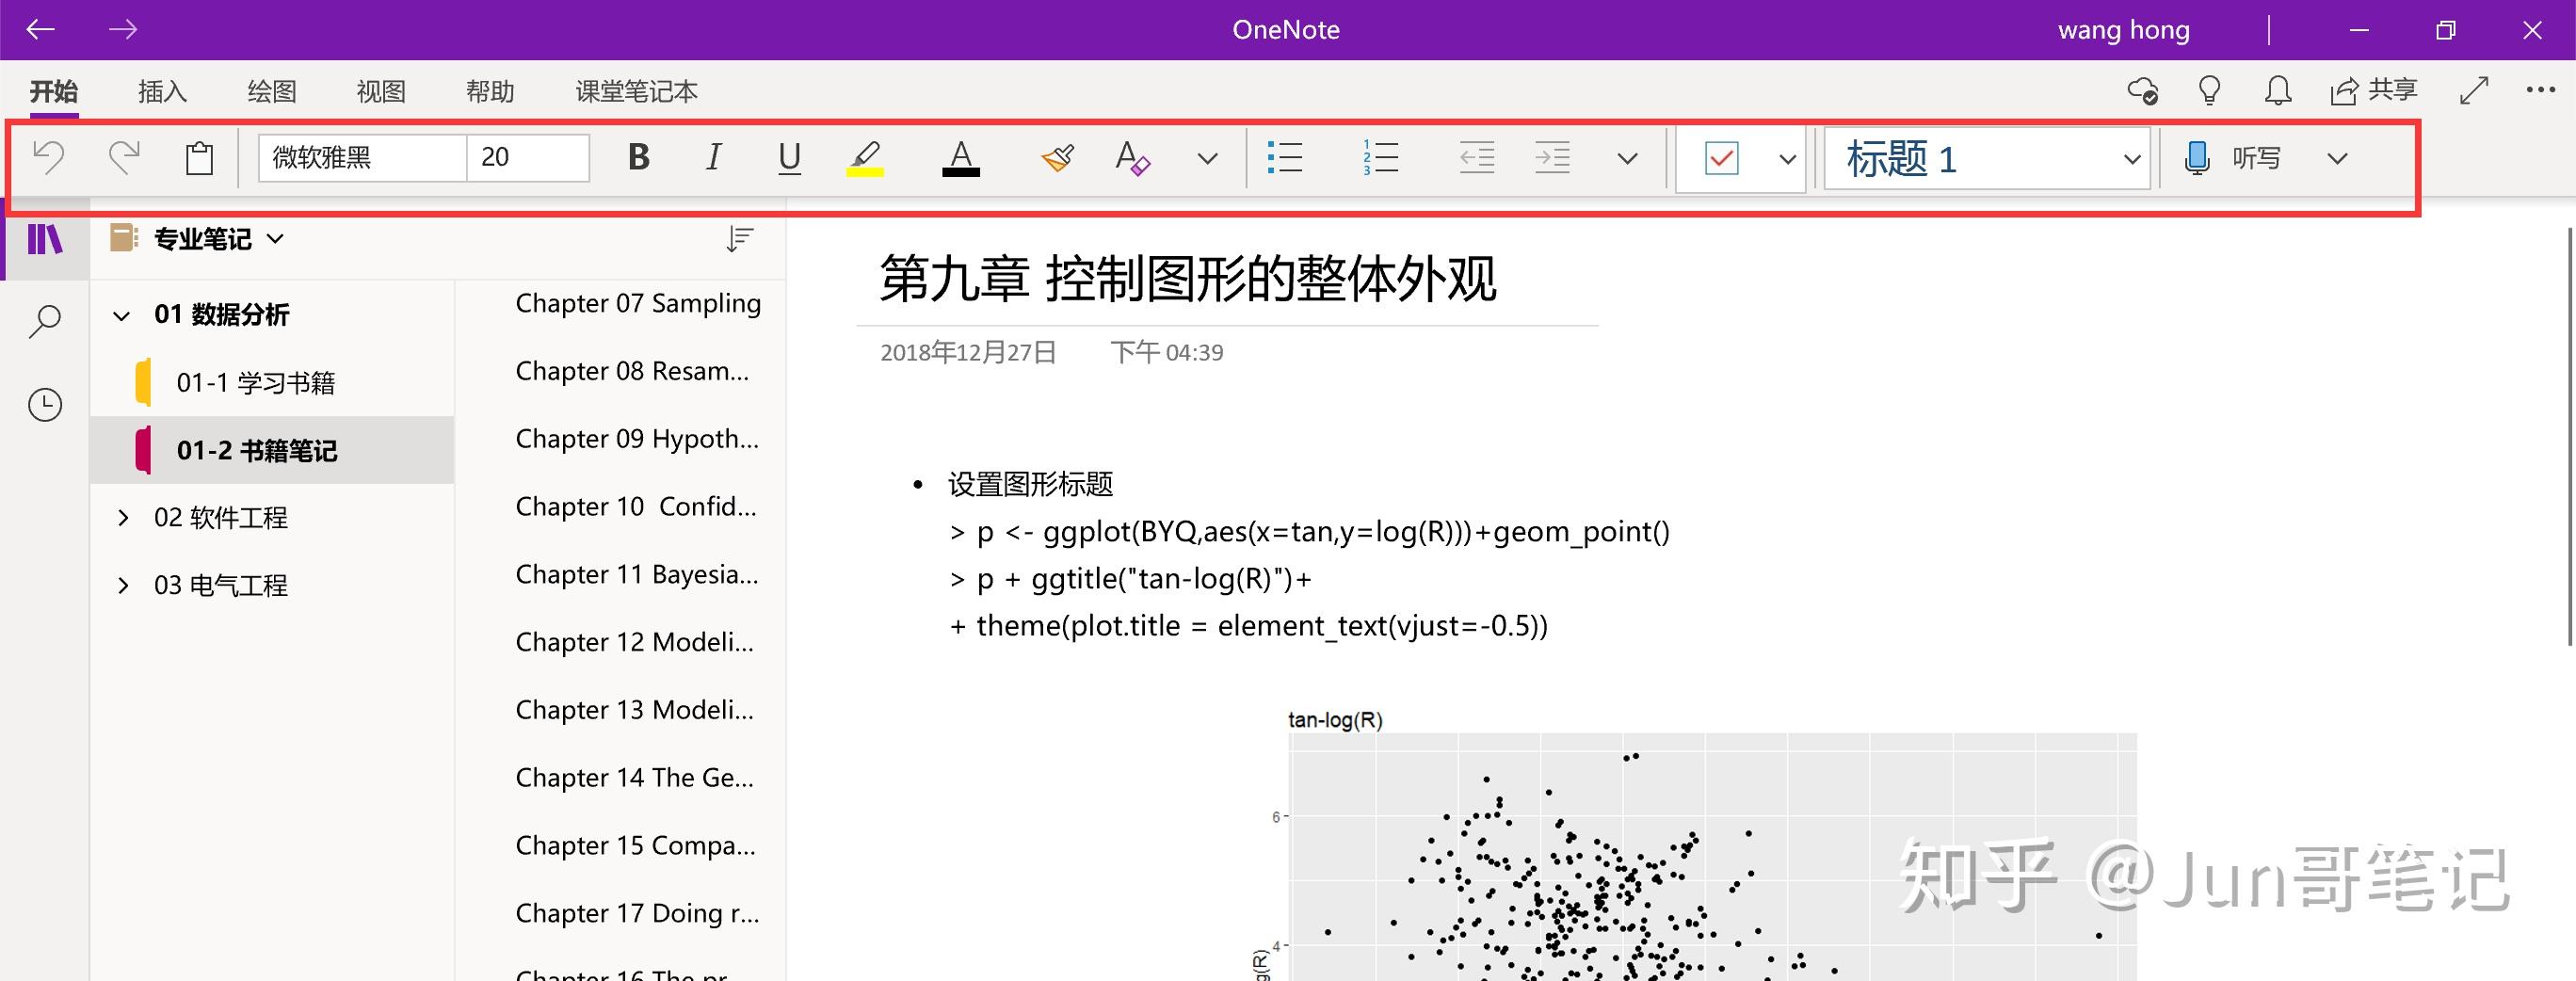
Task: Select the text highlight tool
Action: click(866, 157)
